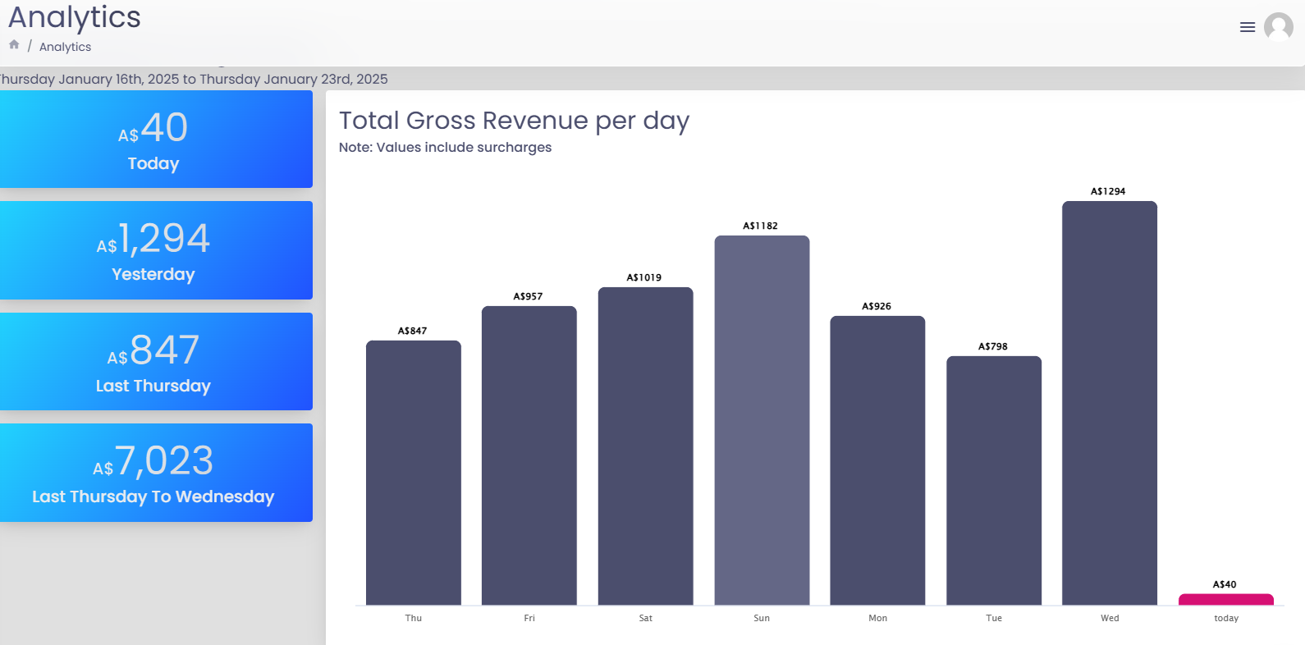Image resolution: width=1305 pixels, height=645 pixels.
Task: Click the Tue axis label
Action: [994, 618]
